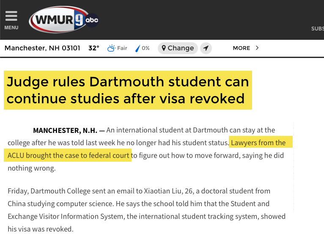Click Manchester, NH 03101 location text
Screen dimensions: 324x240
[42, 48]
